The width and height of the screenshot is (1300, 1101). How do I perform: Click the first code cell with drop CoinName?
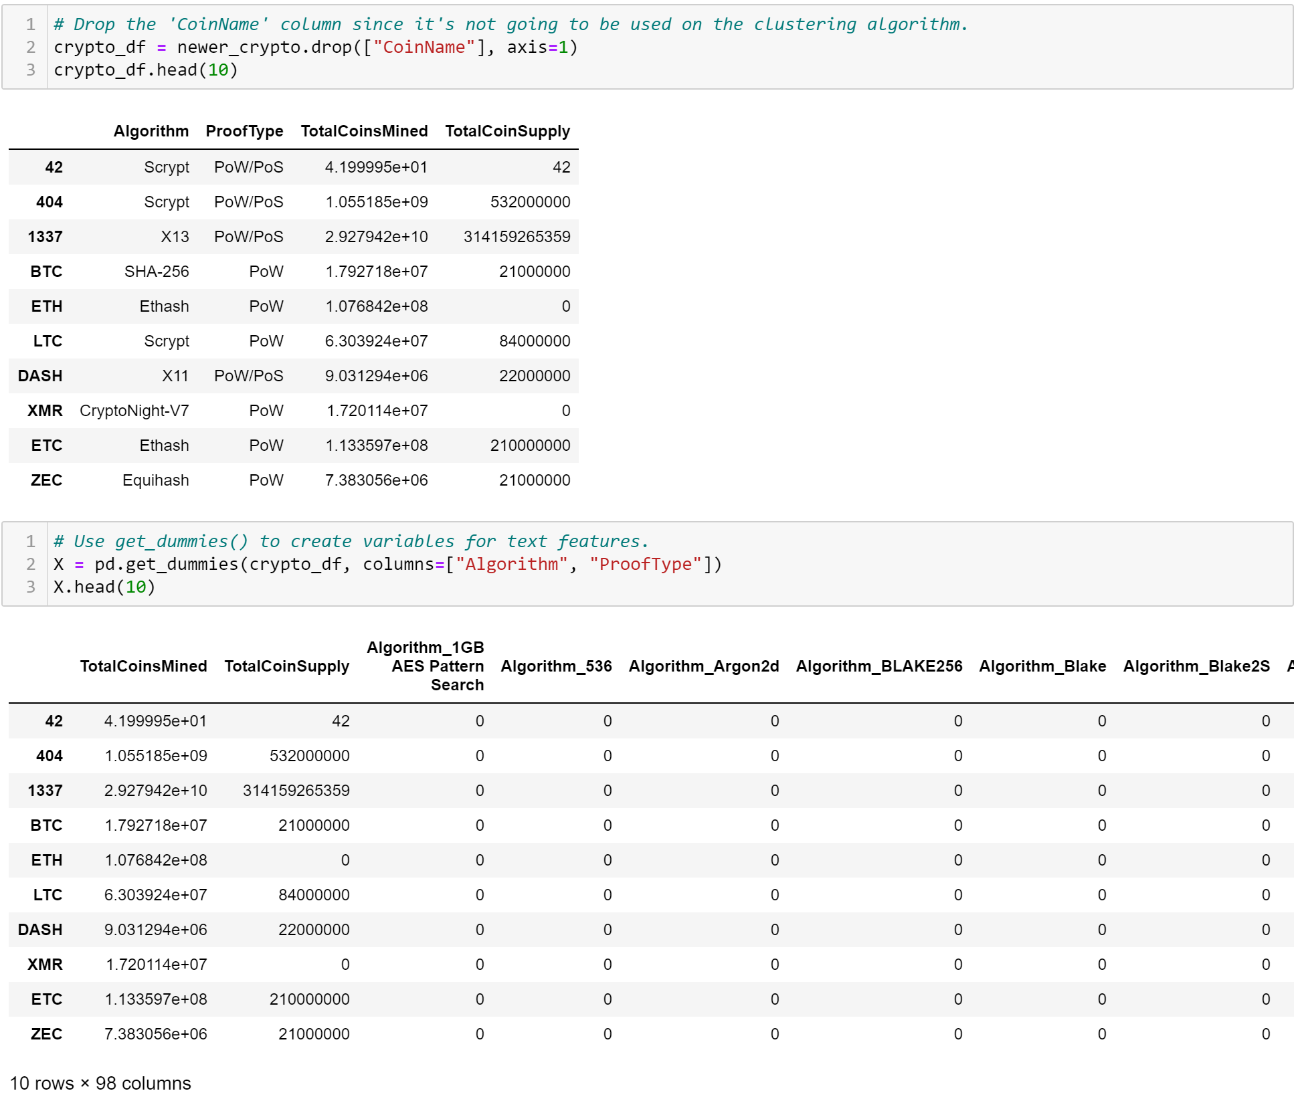point(648,47)
